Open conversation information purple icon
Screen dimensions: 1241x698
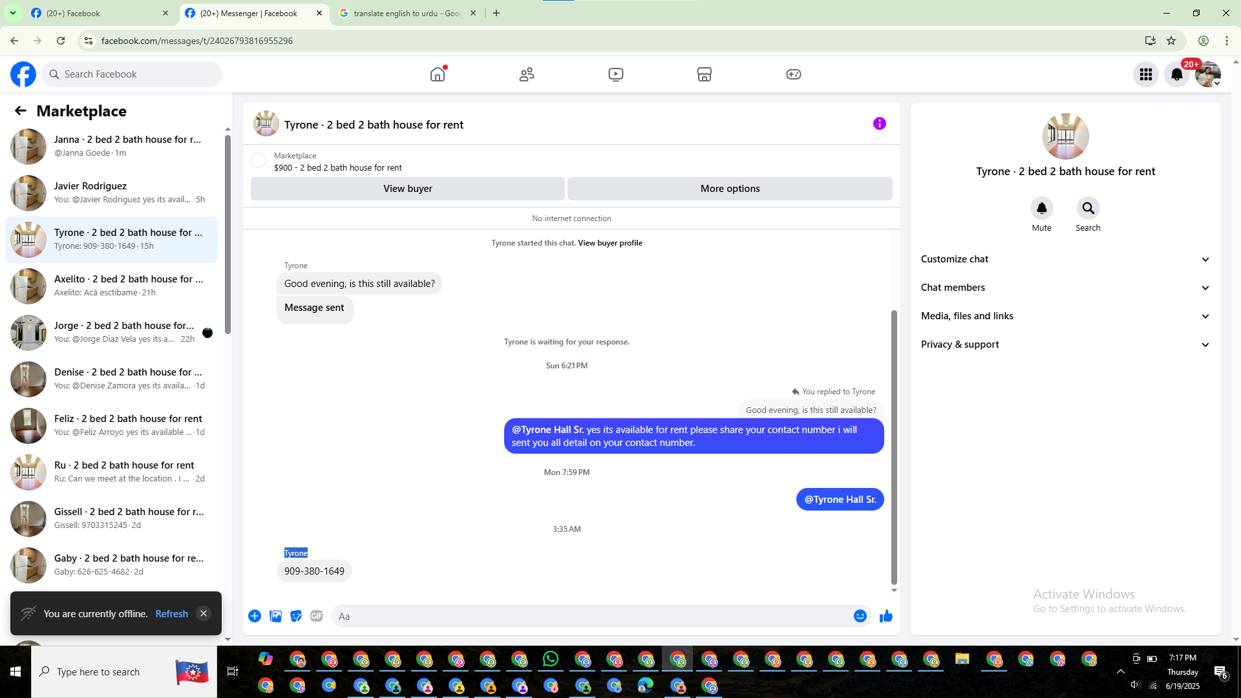click(x=880, y=123)
